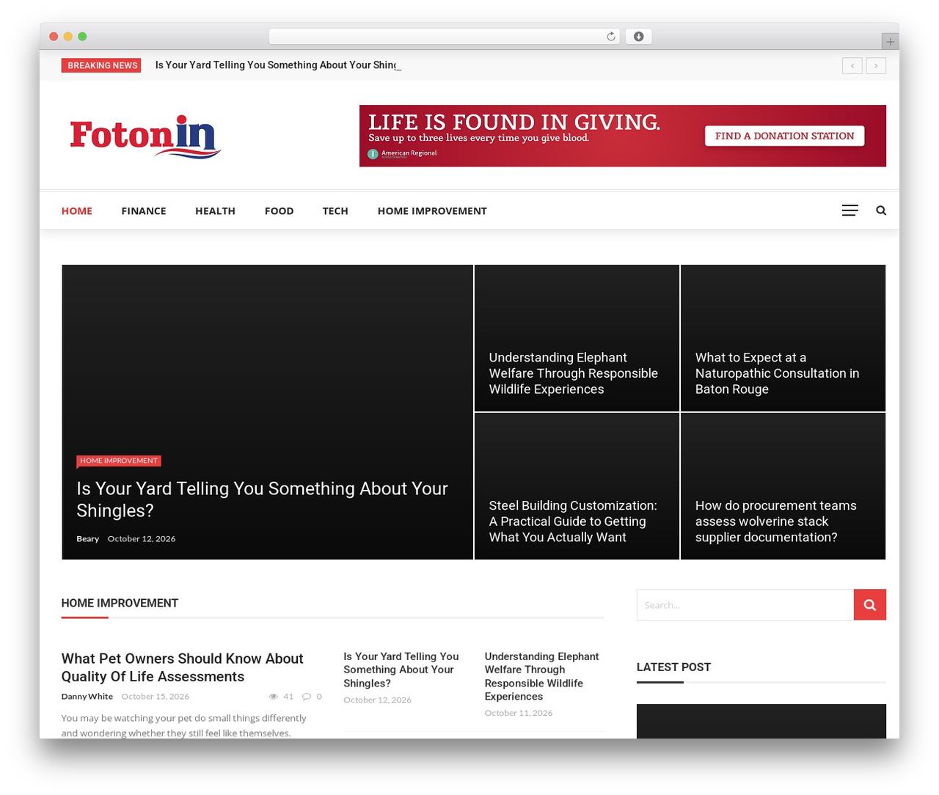Open the Steel Building Customization tile
Viewport: 939px width, 795px height.
[x=577, y=486]
